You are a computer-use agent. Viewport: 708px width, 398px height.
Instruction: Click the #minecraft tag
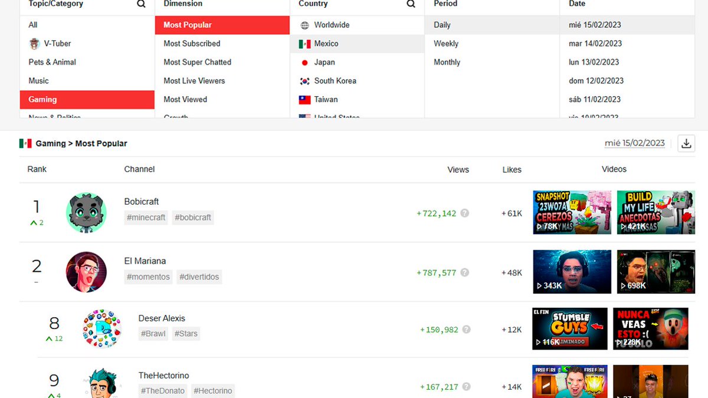tap(146, 218)
